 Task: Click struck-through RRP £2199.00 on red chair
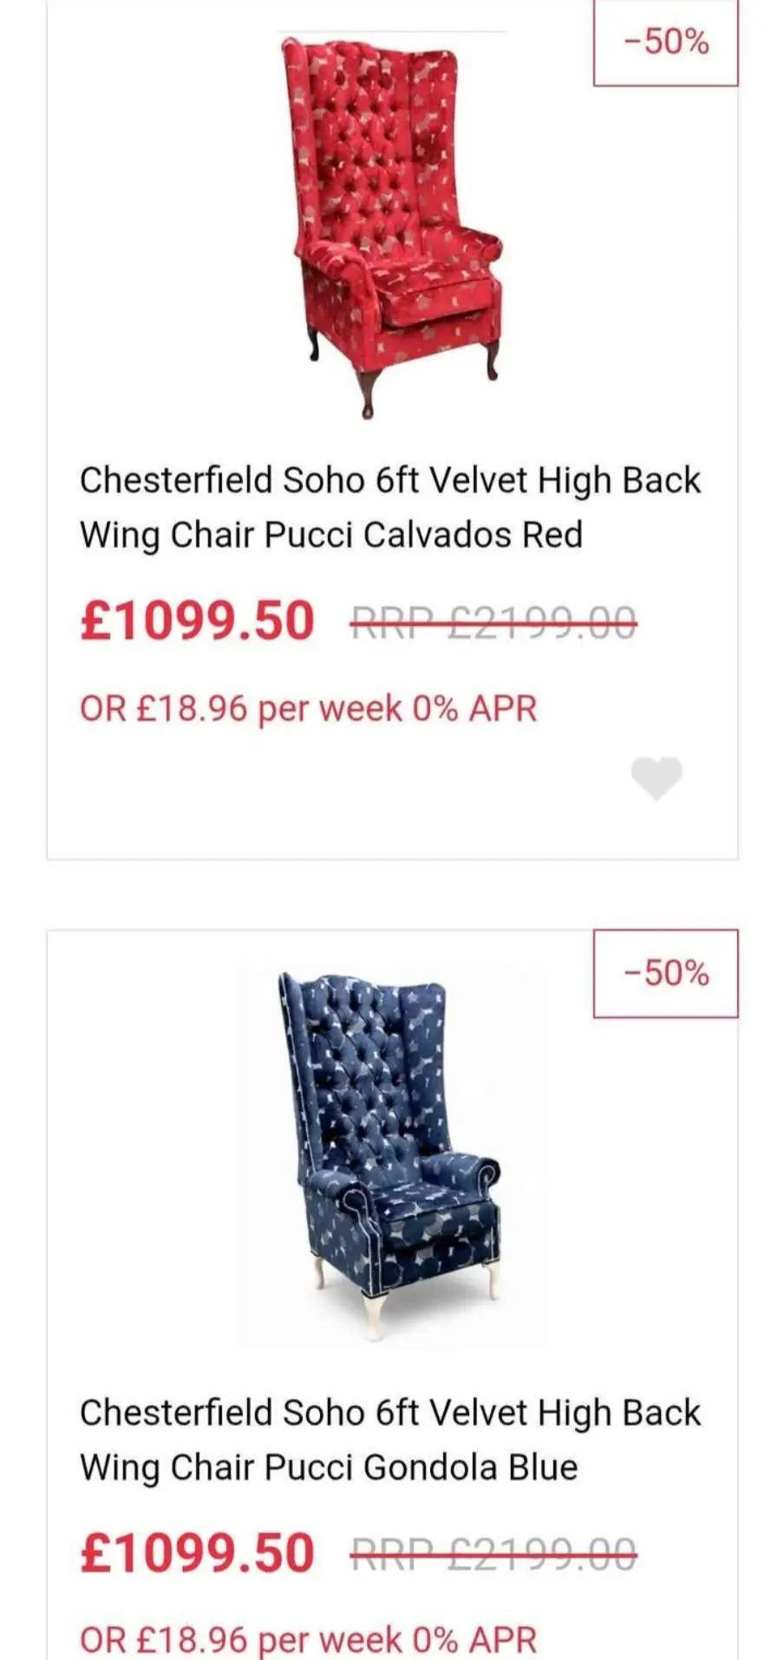coord(493,622)
